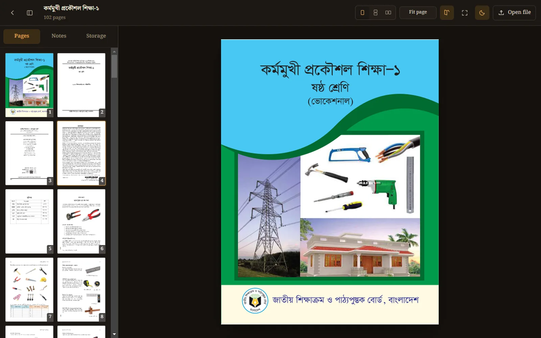Image resolution: width=541 pixels, height=338 pixels.
Task: Open page 5 table thumbnail
Action: point(29,221)
